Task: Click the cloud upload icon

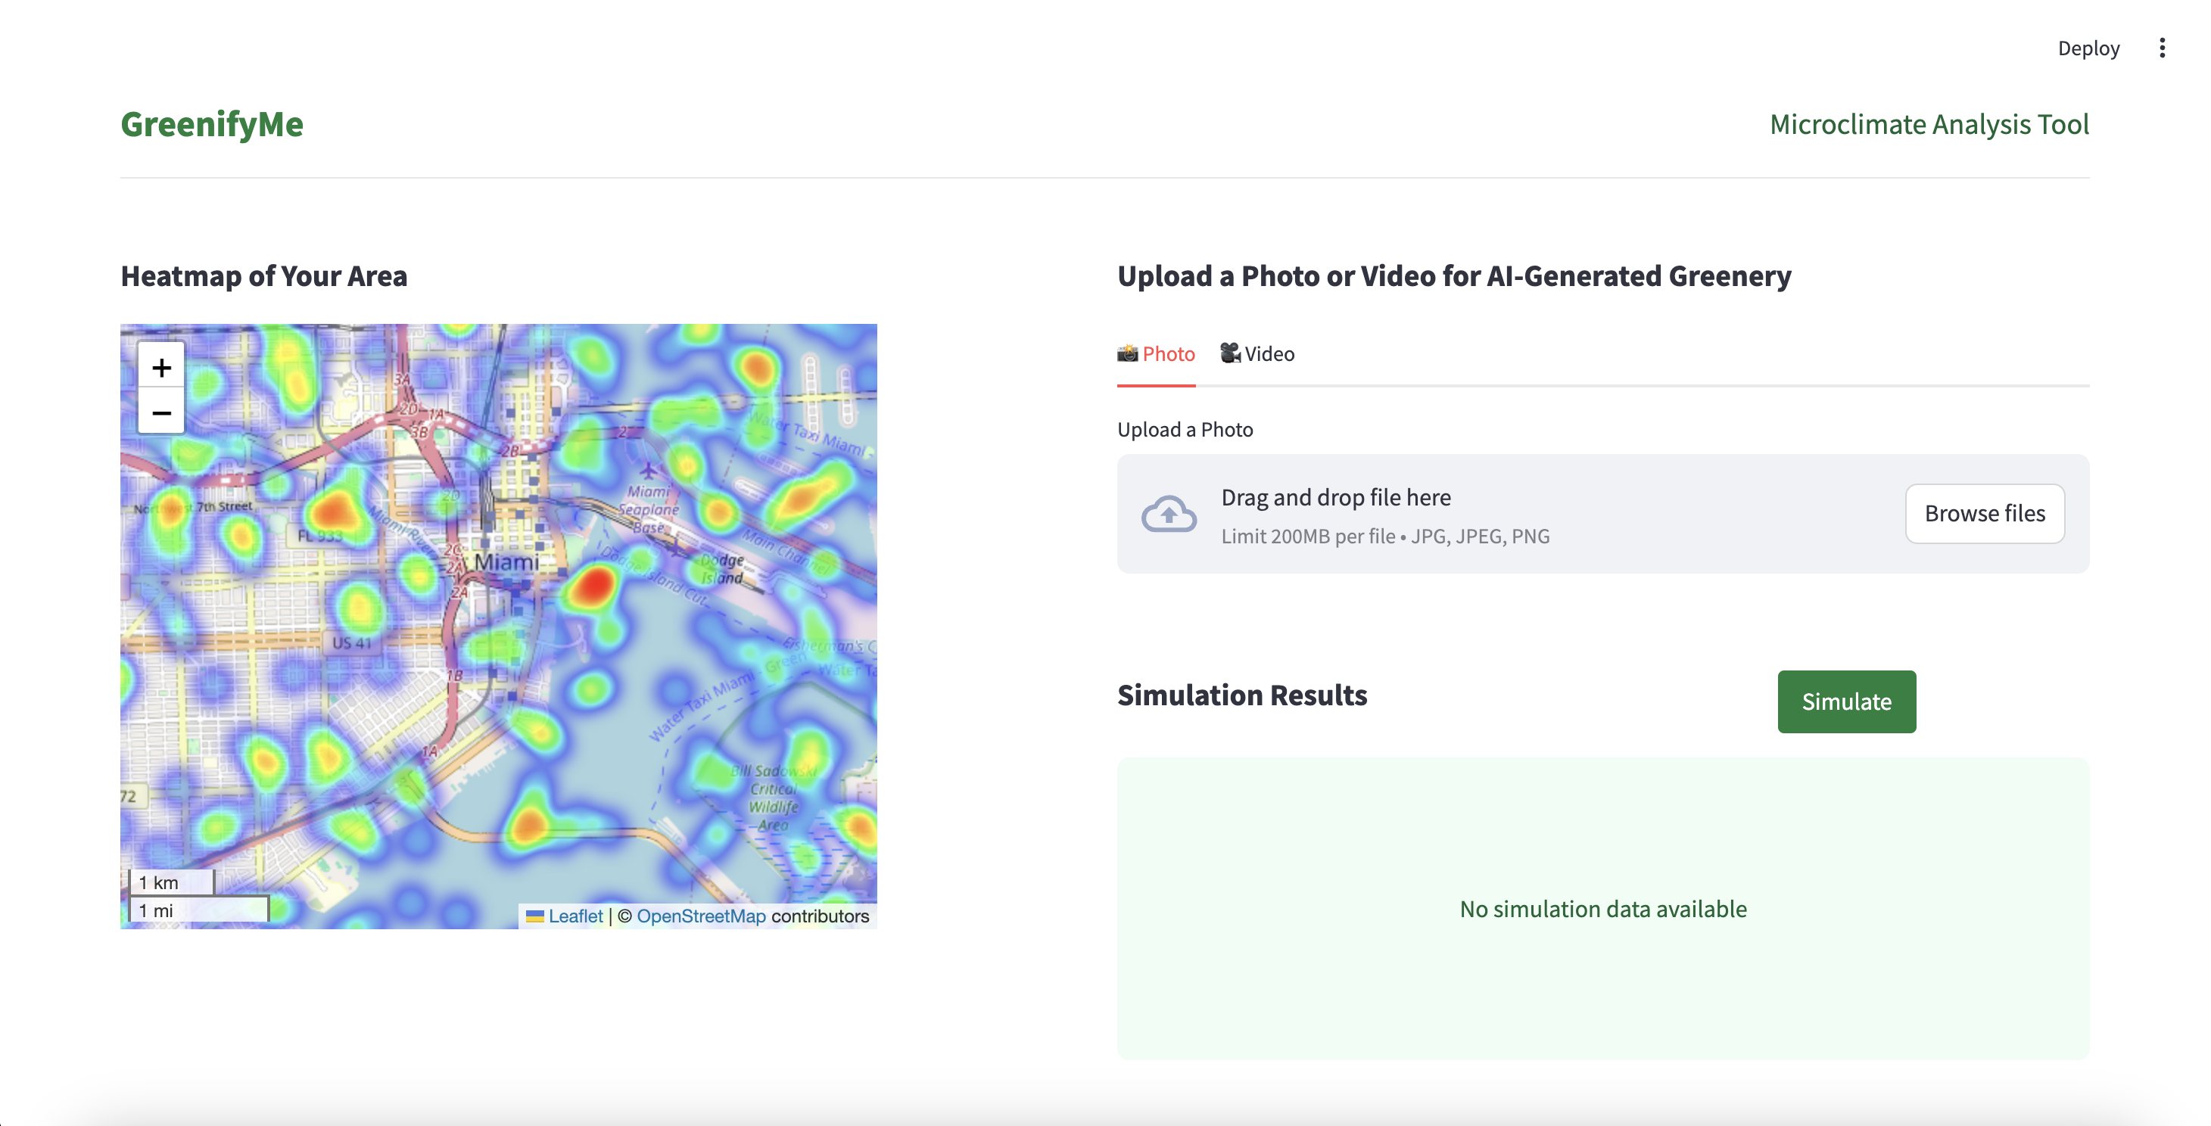Action: tap(1168, 513)
